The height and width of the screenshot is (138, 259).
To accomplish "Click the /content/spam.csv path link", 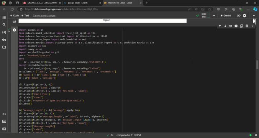I will point(39,56).
